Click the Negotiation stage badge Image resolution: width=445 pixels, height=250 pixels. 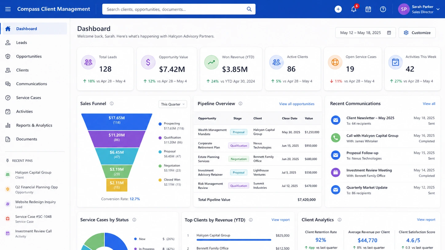(x=238, y=159)
